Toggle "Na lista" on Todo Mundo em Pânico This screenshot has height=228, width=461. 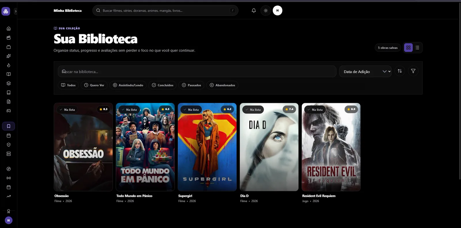pos(129,110)
